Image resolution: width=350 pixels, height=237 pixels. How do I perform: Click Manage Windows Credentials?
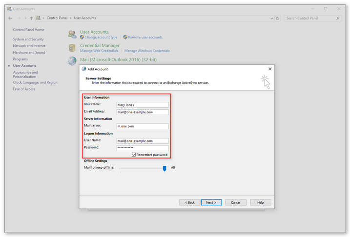(x=147, y=51)
